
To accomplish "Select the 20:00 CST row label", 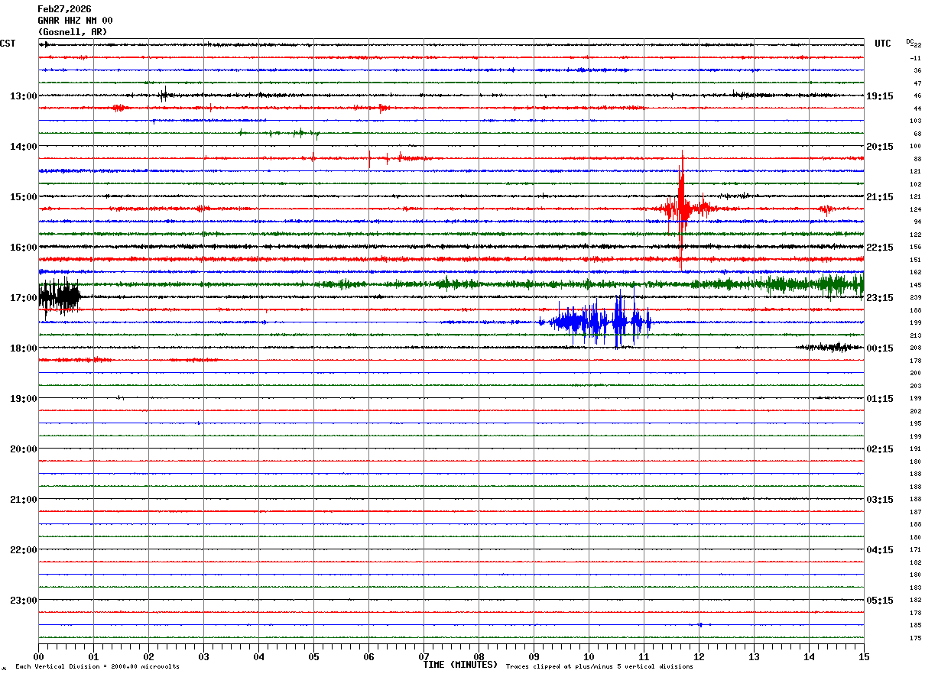I will click(x=23, y=449).
